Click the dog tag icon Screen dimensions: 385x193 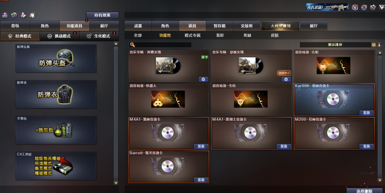click(x=32, y=15)
